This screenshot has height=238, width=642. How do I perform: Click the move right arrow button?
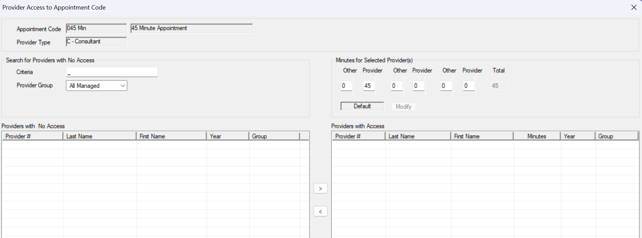tap(320, 188)
